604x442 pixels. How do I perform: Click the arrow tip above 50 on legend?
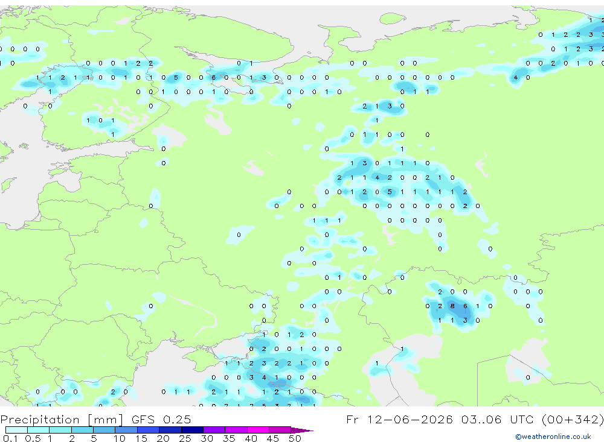pyautogui.click(x=303, y=431)
